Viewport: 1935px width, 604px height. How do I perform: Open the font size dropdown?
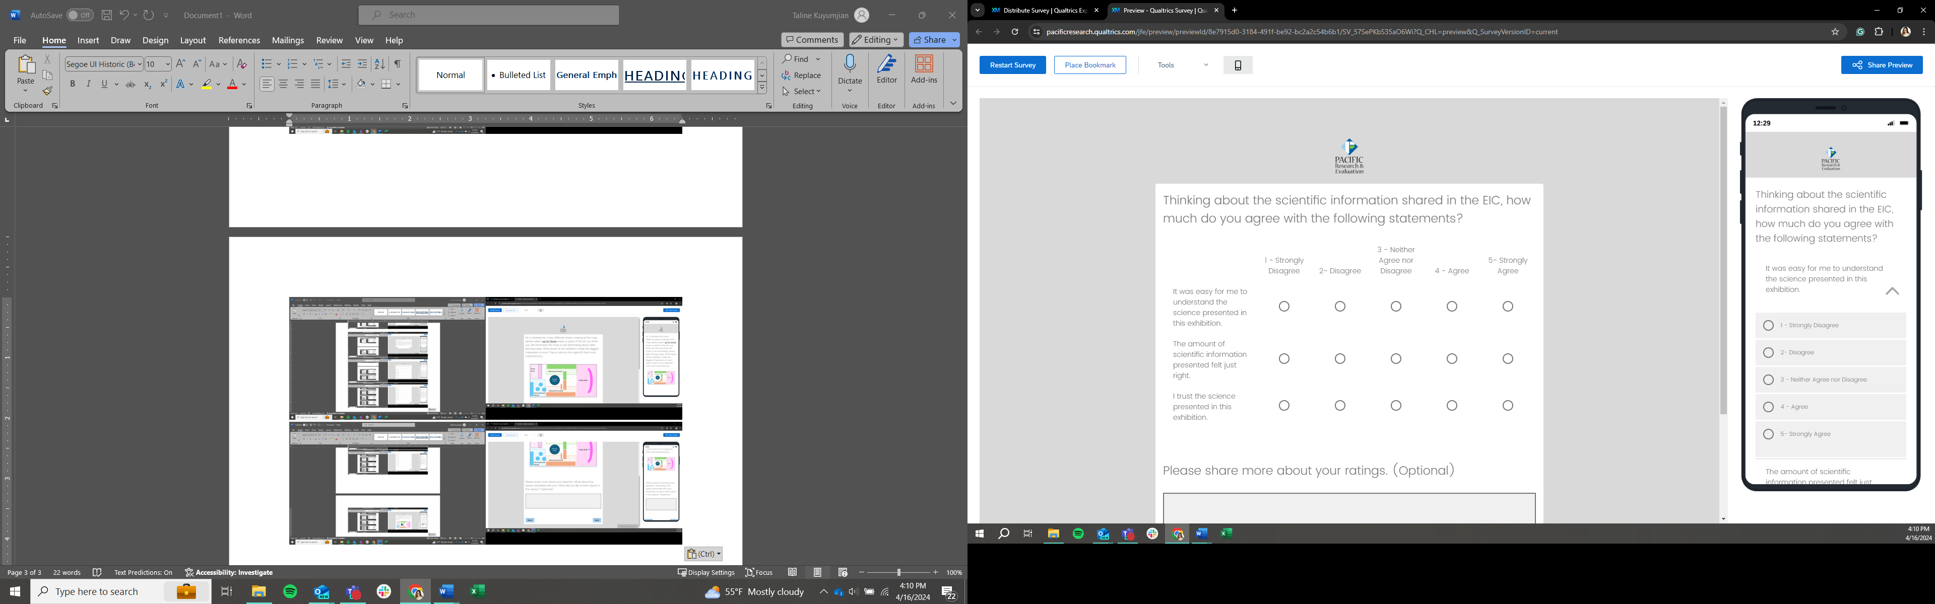coord(167,64)
